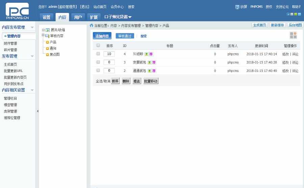Image resolution: width=304 pixels, height=188 pixels.
Task: Click the 生成首页 button at top right
Action: (x=260, y=25)
